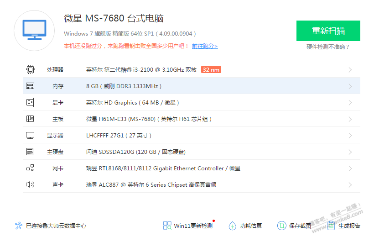The width and height of the screenshot is (374, 242).
Task: Expand the 网卡 row chevron
Action: pyautogui.click(x=350, y=168)
